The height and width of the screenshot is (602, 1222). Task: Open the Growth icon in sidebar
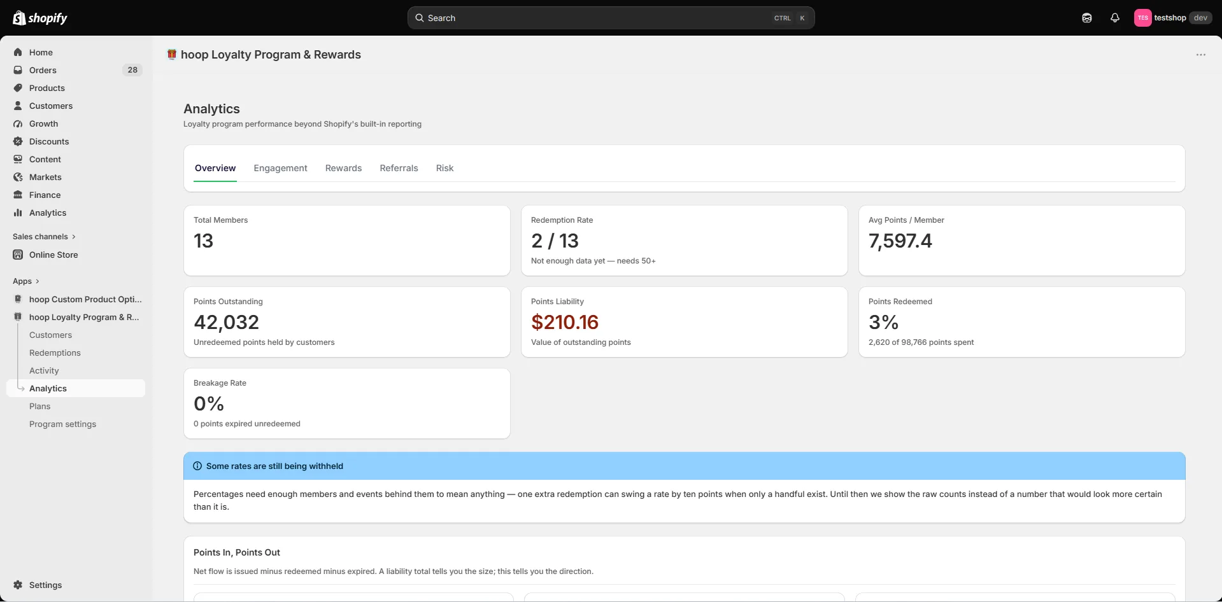pyautogui.click(x=18, y=123)
